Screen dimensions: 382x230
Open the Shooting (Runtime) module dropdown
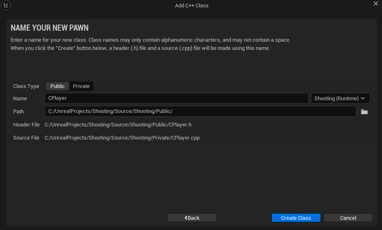(x=340, y=99)
